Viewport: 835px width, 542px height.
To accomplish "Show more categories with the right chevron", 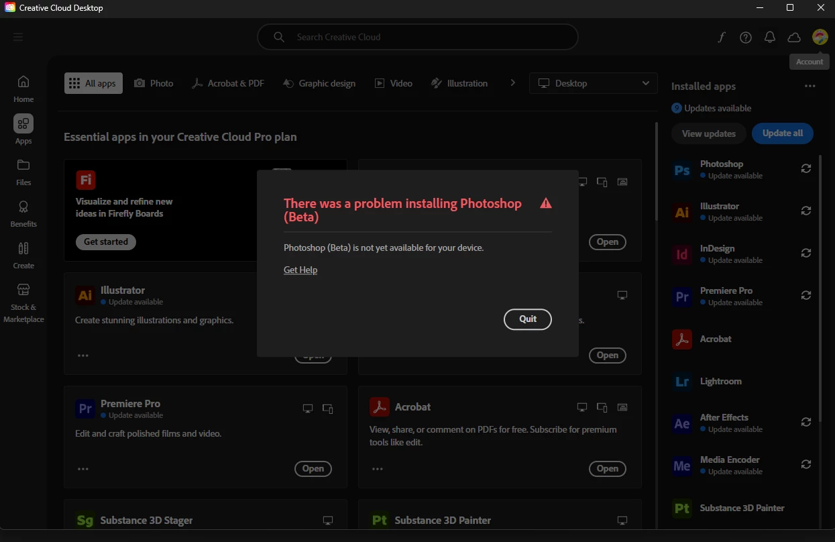I will 513,83.
